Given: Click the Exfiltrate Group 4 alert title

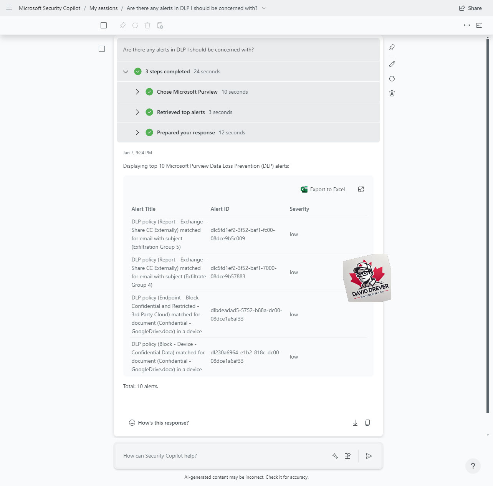Looking at the screenshot, I should 169,272.
